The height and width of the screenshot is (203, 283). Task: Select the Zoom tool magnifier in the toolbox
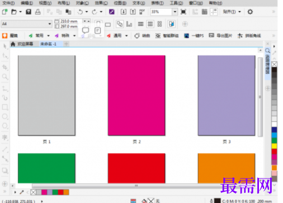[5, 76]
